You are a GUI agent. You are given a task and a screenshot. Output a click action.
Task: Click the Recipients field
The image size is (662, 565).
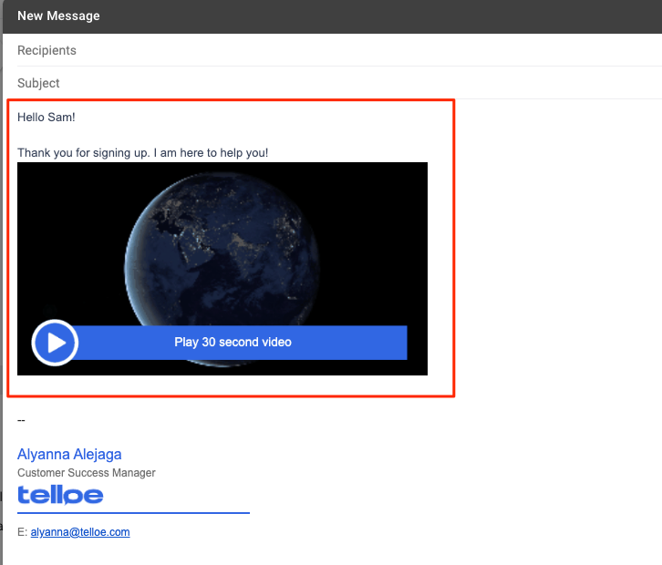(339, 50)
